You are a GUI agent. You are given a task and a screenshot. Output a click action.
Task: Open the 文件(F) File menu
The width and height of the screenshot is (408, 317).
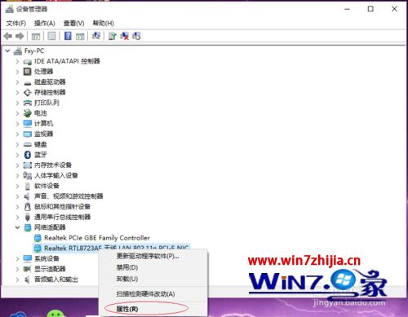tap(16, 24)
